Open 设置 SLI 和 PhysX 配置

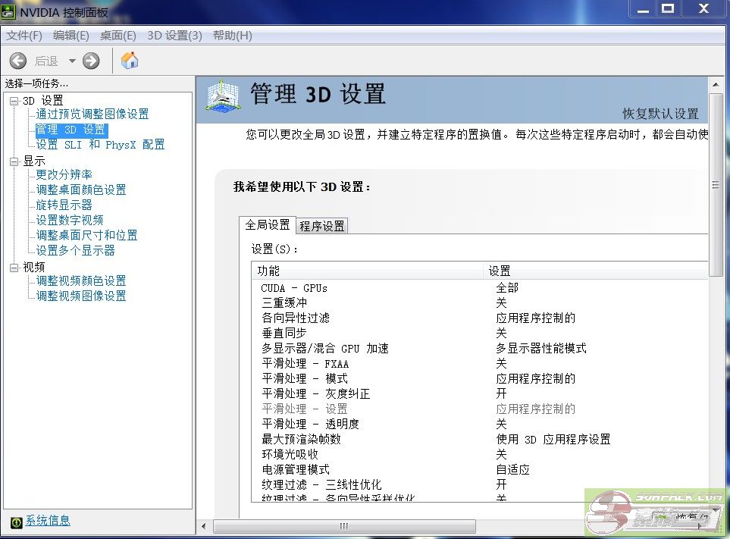(x=100, y=145)
